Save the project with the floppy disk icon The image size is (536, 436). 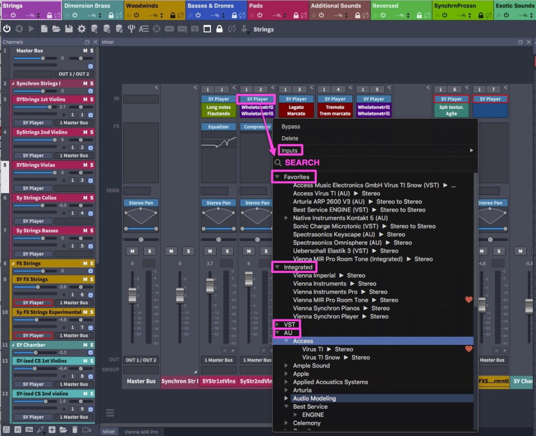click(x=68, y=29)
